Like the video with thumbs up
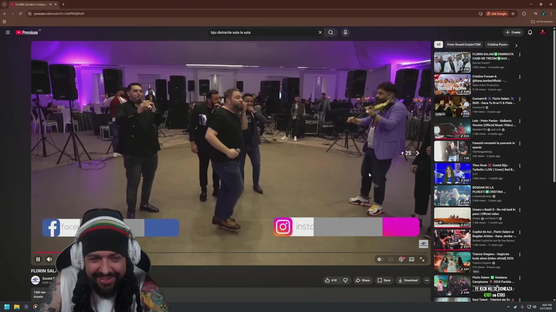This screenshot has height=312, width=556. (x=331, y=280)
